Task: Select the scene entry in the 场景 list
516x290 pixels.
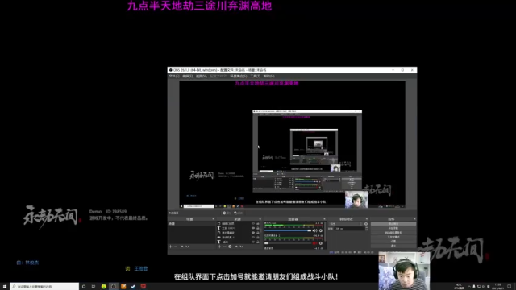Action: (192, 224)
